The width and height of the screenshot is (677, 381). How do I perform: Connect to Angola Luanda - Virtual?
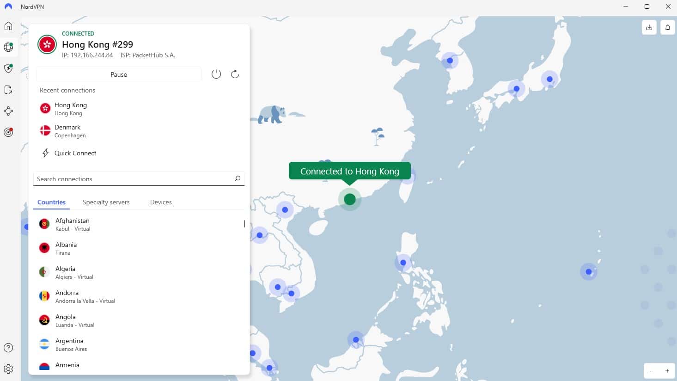pyautogui.click(x=139, y=320)
